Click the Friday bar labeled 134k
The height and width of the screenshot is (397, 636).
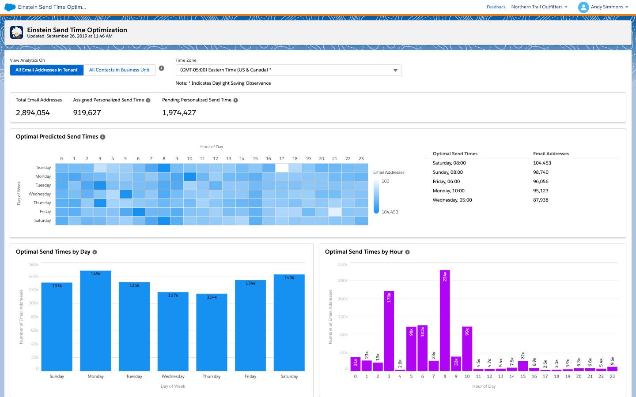pyautogui.click(x=250, y=326)
